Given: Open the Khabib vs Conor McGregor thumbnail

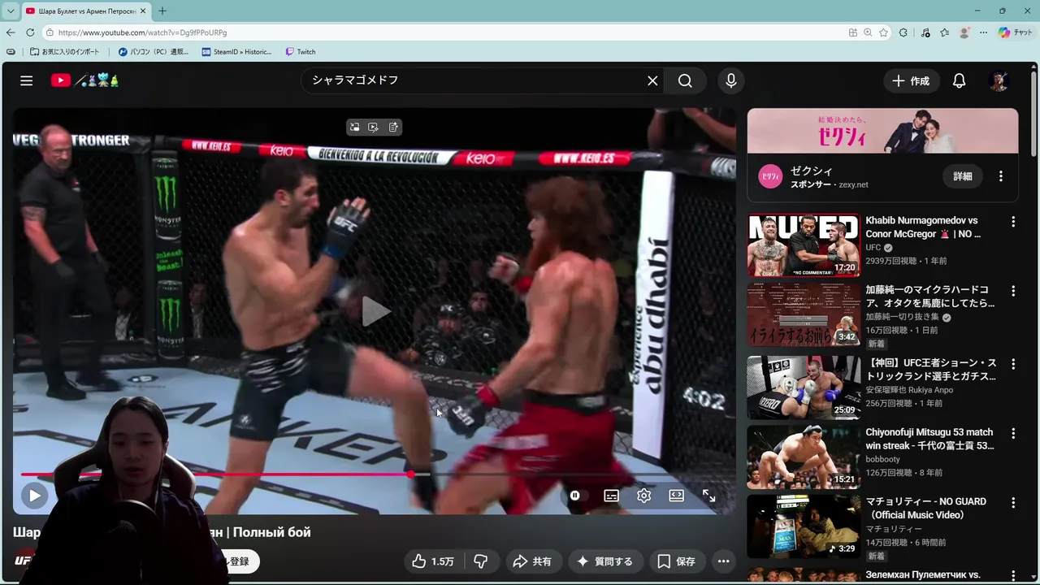Looking at the screenshot, I should [804, 245].
